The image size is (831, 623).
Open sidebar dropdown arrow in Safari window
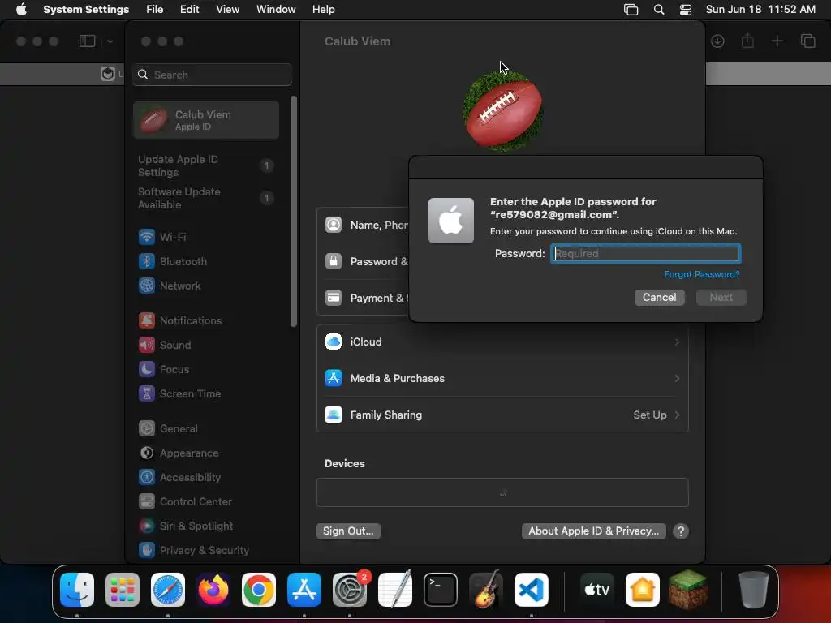[110, 41]
